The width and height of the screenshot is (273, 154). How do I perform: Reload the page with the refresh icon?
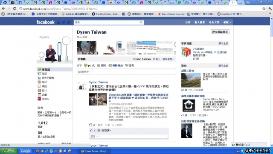[x=15, y=9]
